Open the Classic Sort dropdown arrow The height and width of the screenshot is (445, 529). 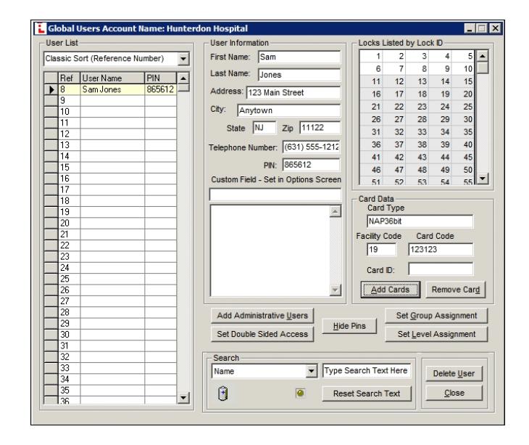point(183,59)
